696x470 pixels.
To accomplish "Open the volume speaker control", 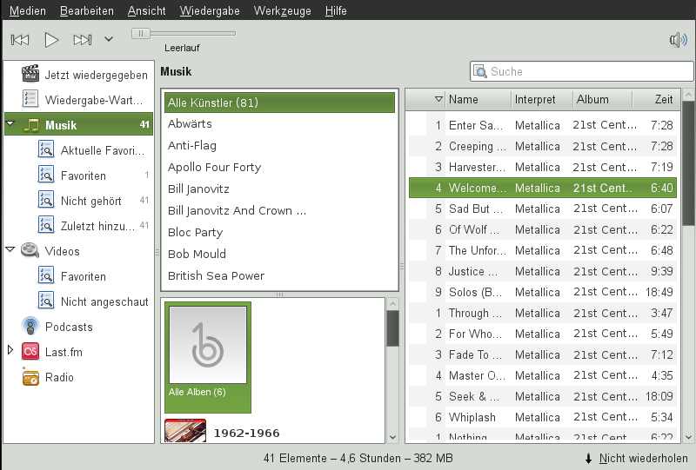I will tap(678, 39).
